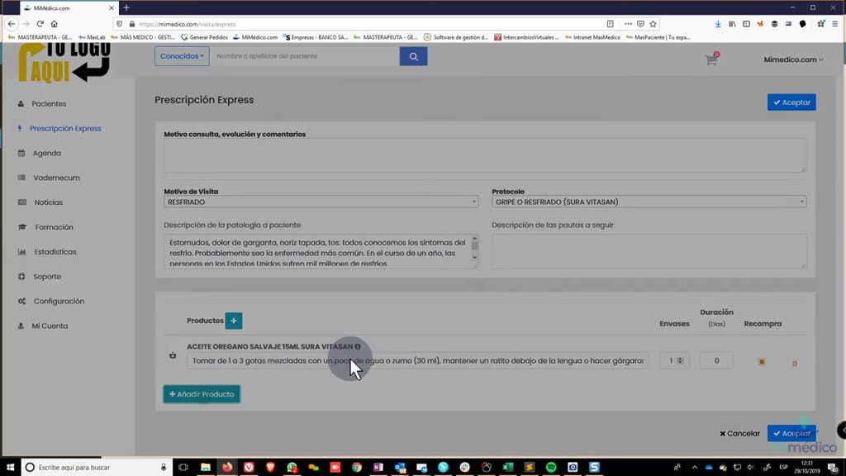Go to Vademecum in sidebar
846x476 pixels.
tap(56, 178)
